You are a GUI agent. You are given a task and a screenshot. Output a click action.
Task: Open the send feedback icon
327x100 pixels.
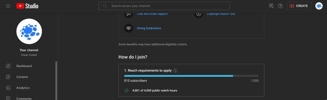click(271, 6)
